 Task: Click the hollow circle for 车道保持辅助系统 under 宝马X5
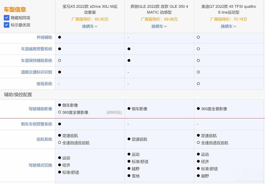pyautogui.click(x=60, y=60)
